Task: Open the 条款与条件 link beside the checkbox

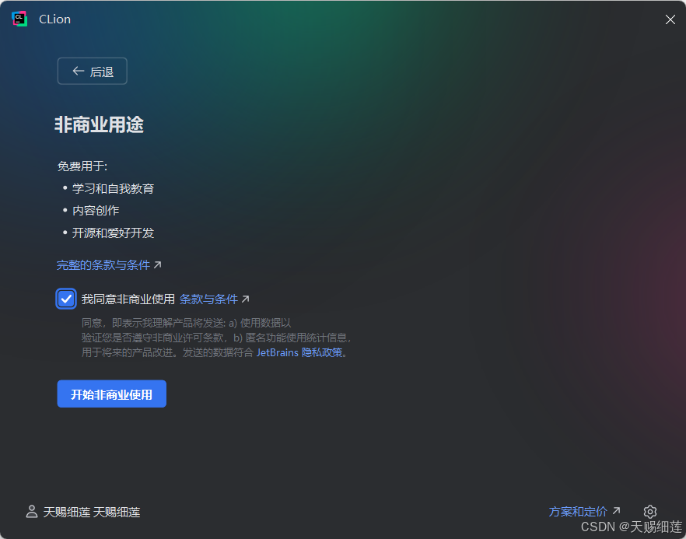Action: [x=215, y=299]
